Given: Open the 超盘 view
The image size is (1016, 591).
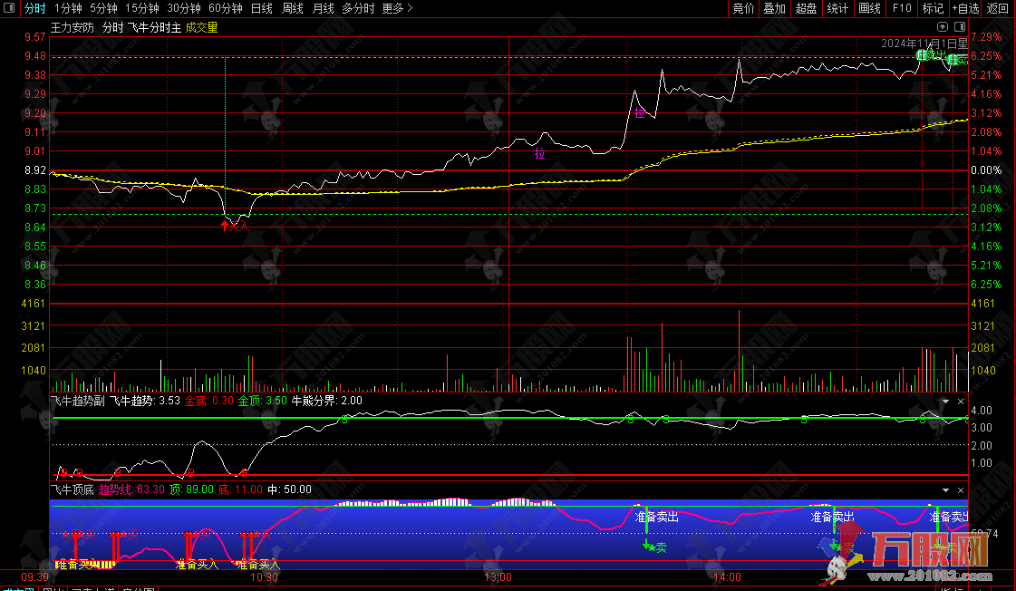Looking at the screenshot, I should [x=806, y=8].
